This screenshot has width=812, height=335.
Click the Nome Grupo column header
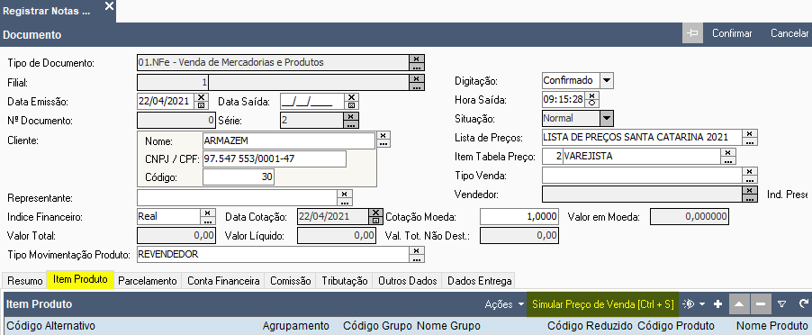point(448,326)
